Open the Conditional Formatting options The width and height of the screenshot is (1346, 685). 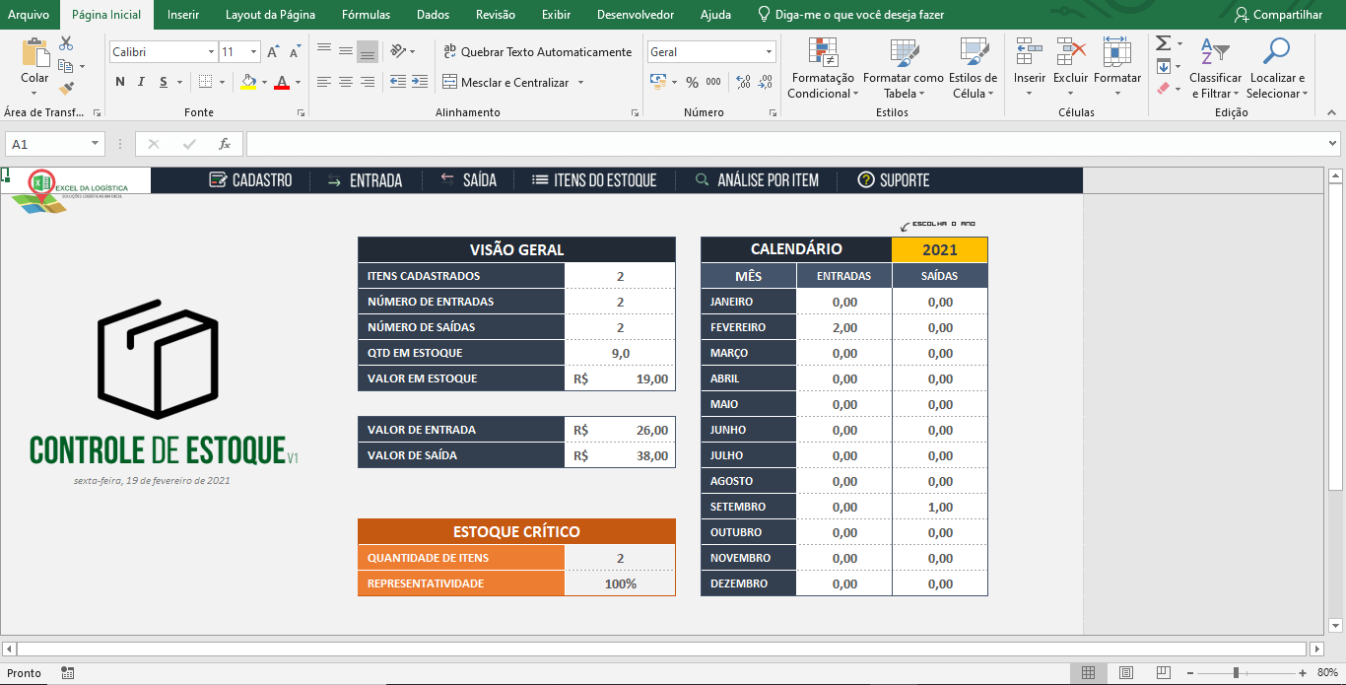(x=821, y=66)
